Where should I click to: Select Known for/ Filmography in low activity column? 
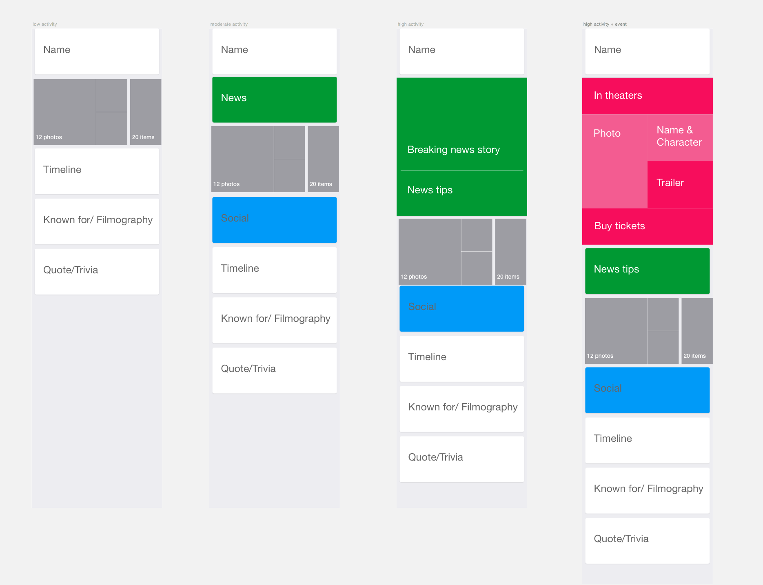(x=97, y=222)
